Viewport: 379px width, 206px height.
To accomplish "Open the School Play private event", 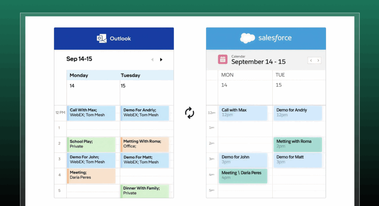I will [91, 144].
